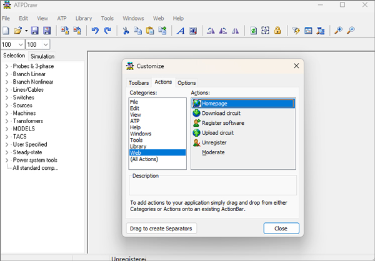Select the Upload circuit action
Screen dimensions: 375x261
(217, 132)
